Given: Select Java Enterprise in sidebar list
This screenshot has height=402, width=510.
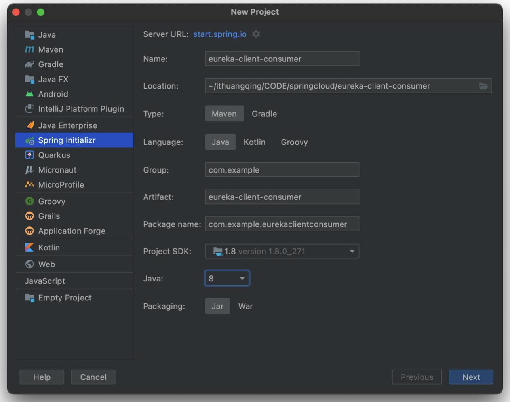Looking at the screenshot, I should (x=74, y=125).
